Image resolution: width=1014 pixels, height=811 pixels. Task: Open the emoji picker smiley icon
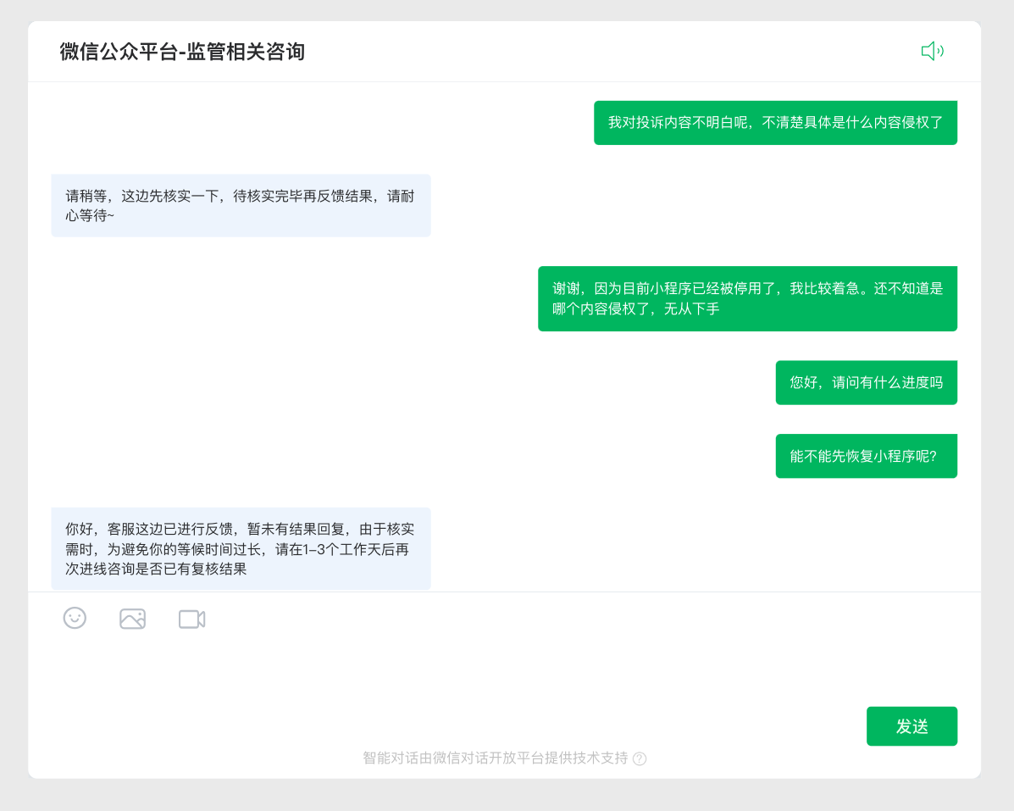[x=75, y=619]
